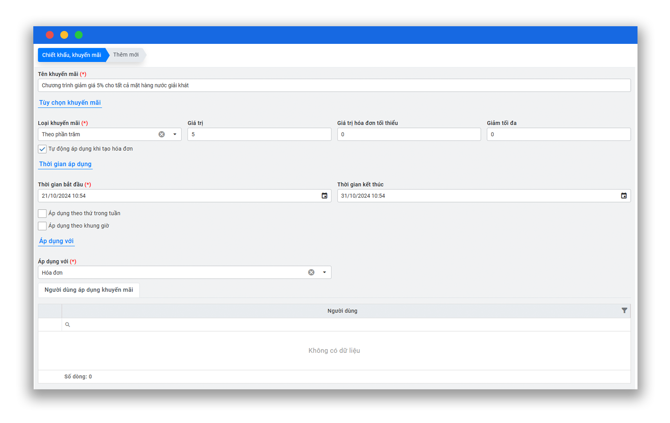670x423 pixels.
Task: Enable 'Áp dụng theo khung giờ' checkbox
Action: tap(42, 226)
